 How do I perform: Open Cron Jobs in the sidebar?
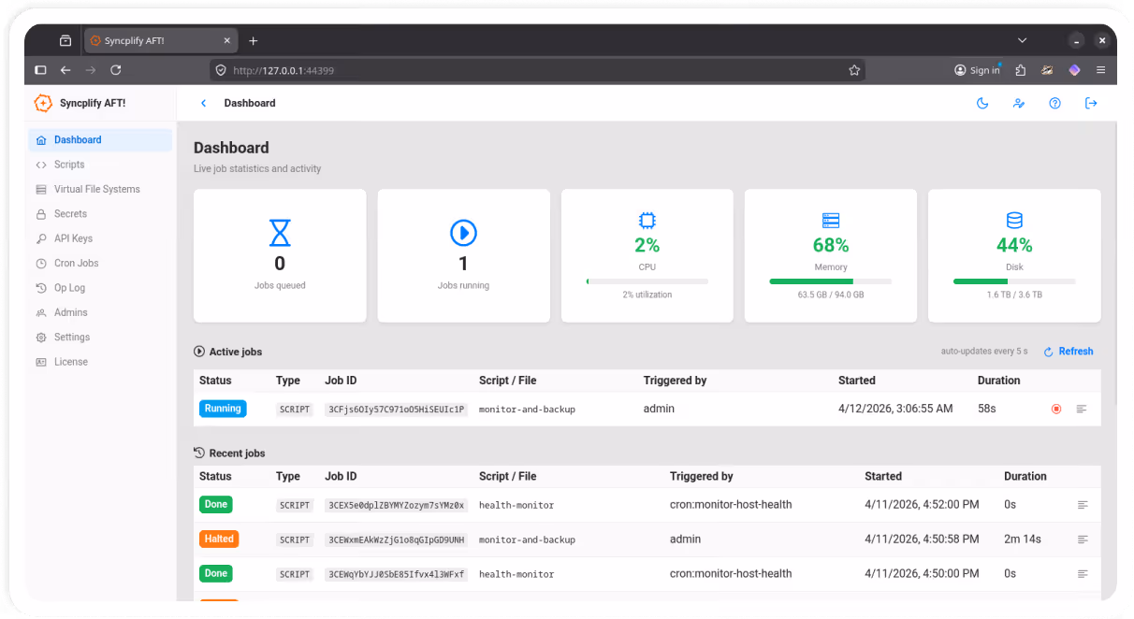point(100,264)
